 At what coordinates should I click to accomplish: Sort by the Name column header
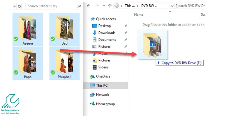[139, 14]
